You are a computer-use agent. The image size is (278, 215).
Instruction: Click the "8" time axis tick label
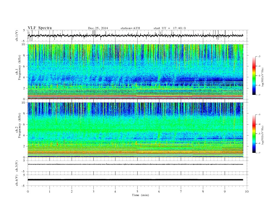click(x=203, y=191)
